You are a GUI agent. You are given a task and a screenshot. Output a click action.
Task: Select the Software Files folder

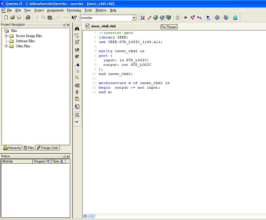pyautogui.click(x=25, y=41)
